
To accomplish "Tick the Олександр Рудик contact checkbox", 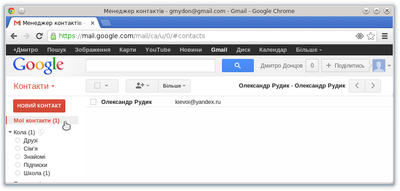I will point(94,102).
